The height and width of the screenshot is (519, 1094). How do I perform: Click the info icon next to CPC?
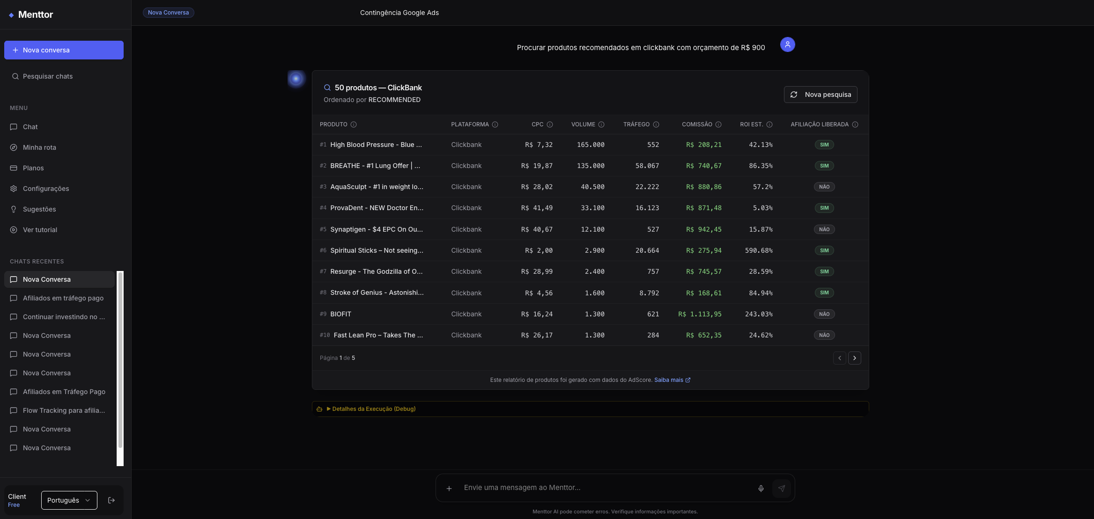tap(550, 124)
